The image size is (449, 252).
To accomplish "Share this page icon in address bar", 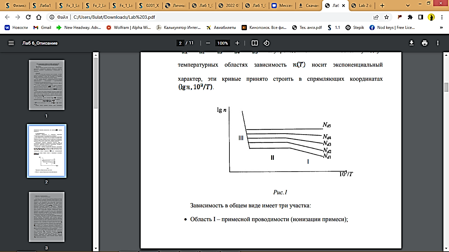I will (376, 17).
